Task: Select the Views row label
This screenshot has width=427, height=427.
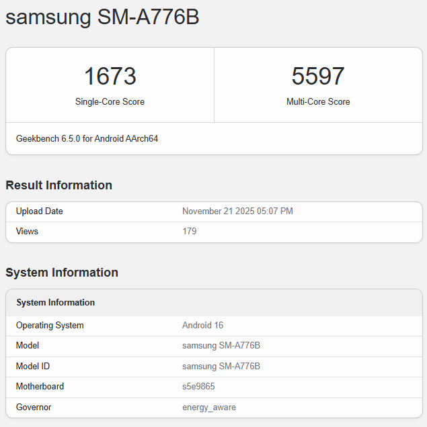Action: (x=27, y=232)
